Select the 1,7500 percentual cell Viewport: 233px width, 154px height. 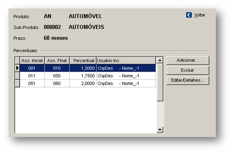(83, 76)
